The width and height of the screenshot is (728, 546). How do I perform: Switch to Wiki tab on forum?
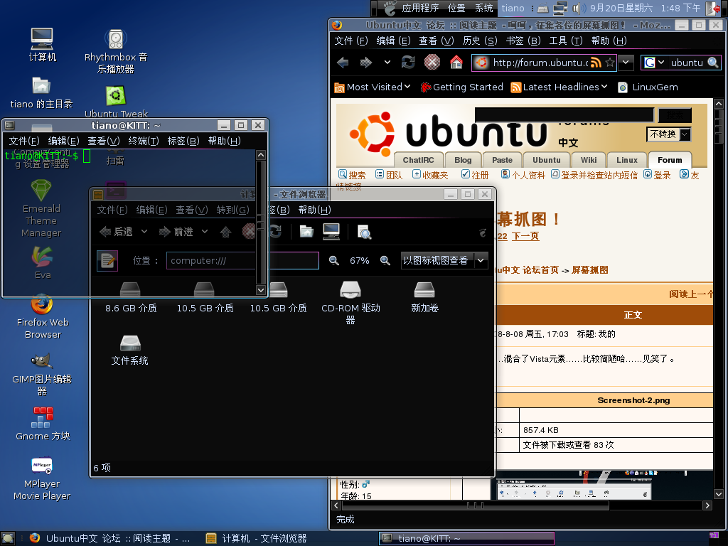pyautogui.click(x=588, y=160)
